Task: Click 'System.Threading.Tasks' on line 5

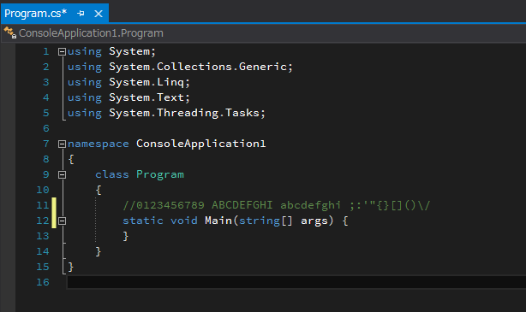Action: pos(184,113)
